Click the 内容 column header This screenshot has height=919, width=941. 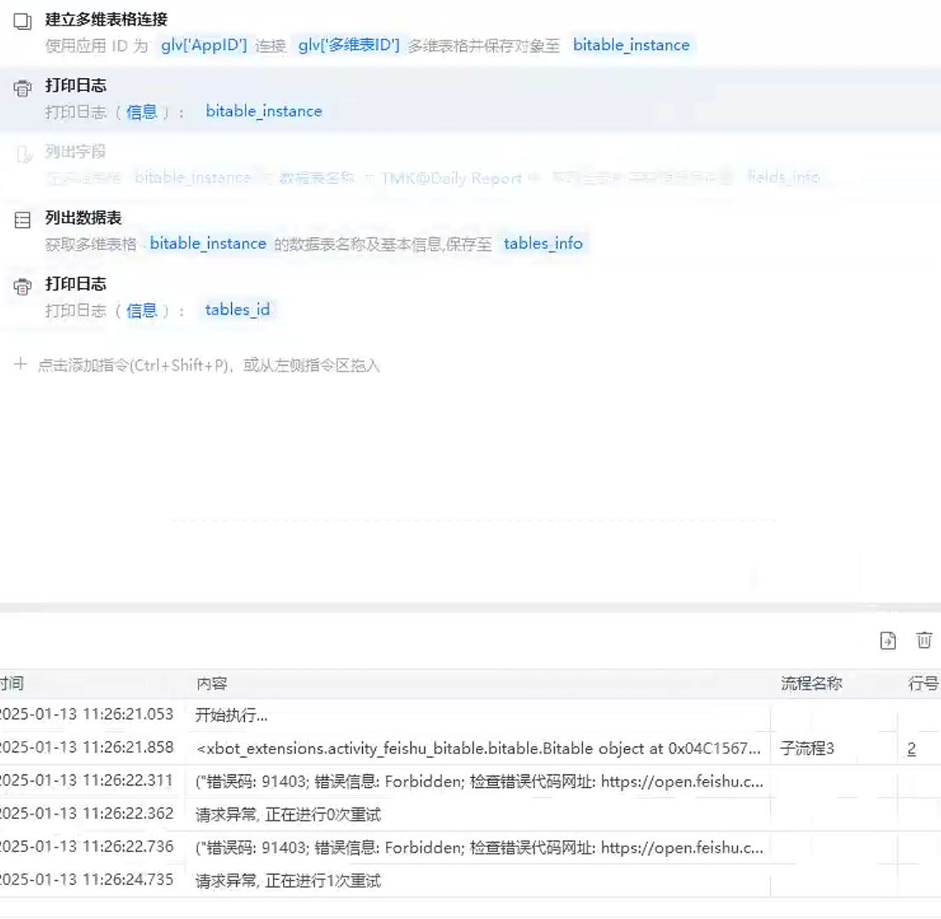pyautogui.click(x=212, y=684)
